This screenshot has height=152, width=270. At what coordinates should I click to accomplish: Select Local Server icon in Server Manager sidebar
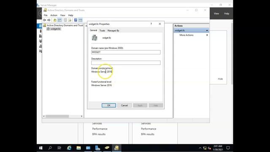[40, 31]
